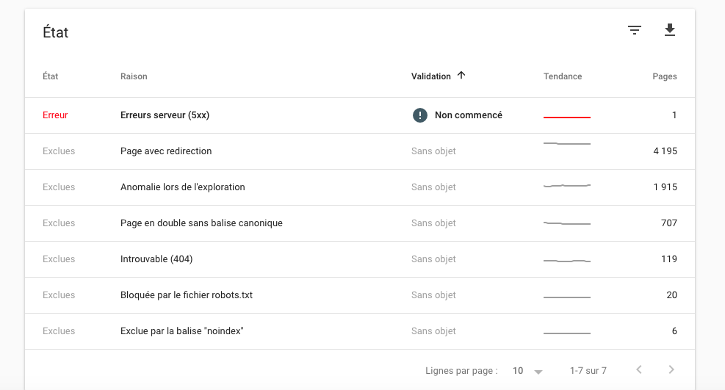Open Bloquée par le fichier robots.txt row
The height and width of the screenshot is (390, 725).
click(x=360, y=295)
